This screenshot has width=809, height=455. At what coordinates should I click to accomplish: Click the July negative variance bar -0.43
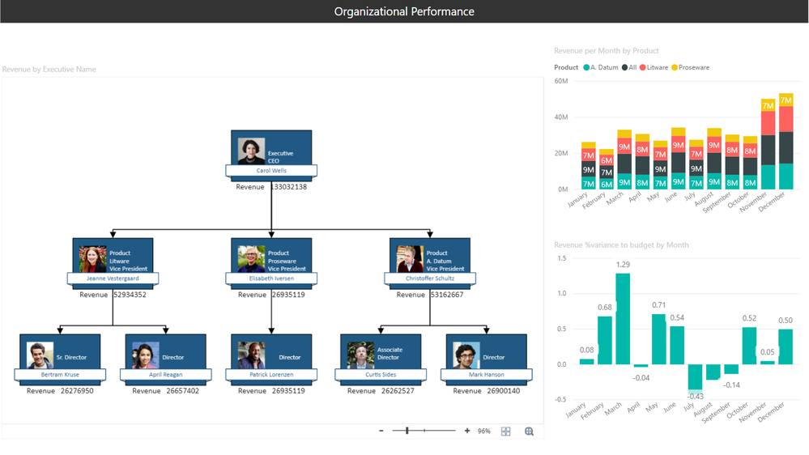coord(695,379)
